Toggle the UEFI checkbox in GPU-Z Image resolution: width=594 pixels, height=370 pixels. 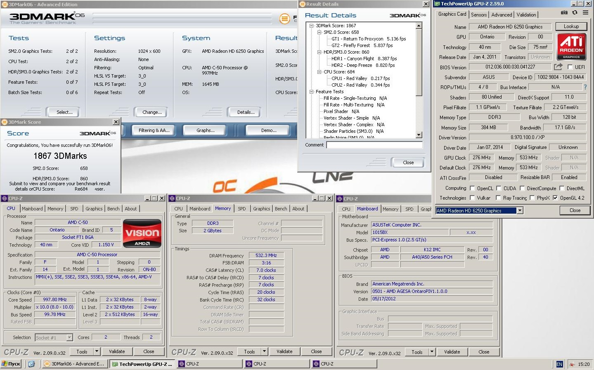tap(570, 67)
